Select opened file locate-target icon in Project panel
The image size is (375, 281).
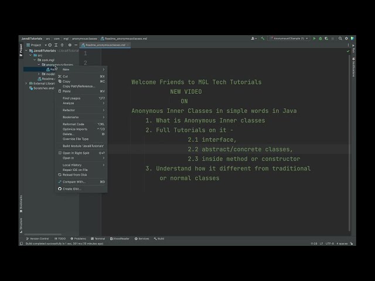pos(50,45)
